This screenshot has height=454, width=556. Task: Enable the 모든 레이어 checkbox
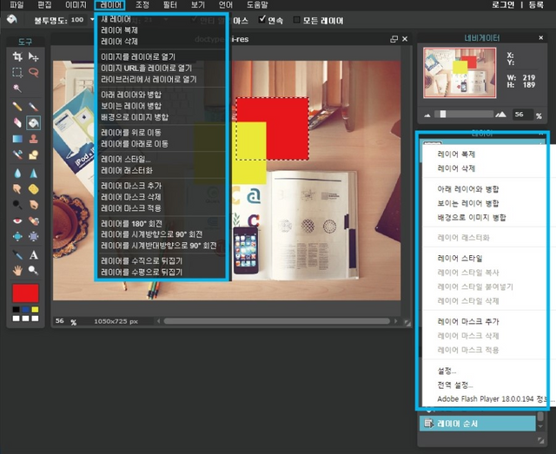pos(297,20)
